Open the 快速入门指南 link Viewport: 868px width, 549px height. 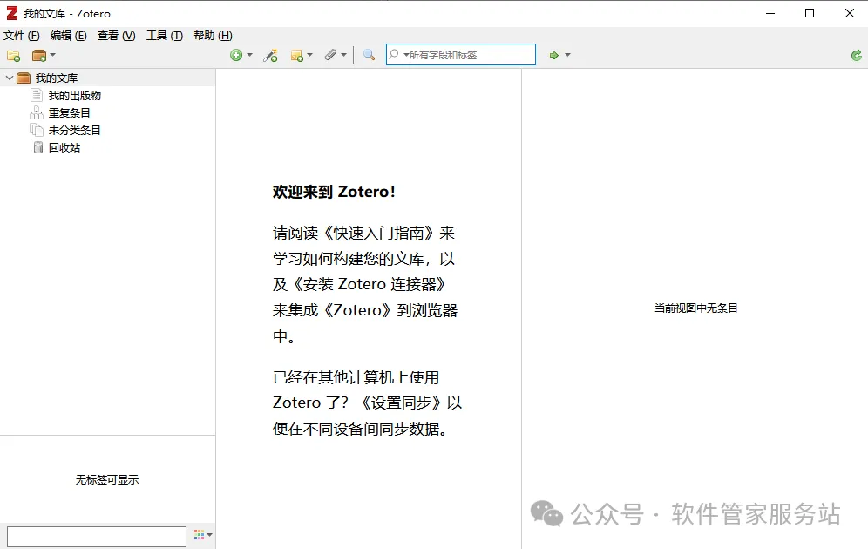[x=378, y=233]
